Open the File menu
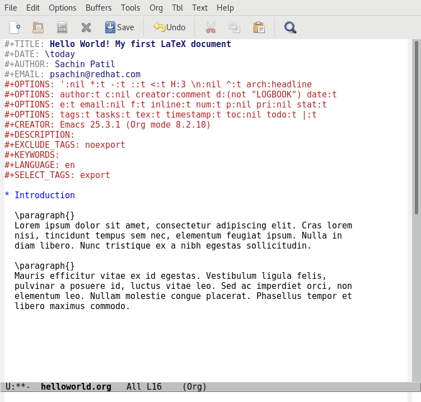 point(11,8)
